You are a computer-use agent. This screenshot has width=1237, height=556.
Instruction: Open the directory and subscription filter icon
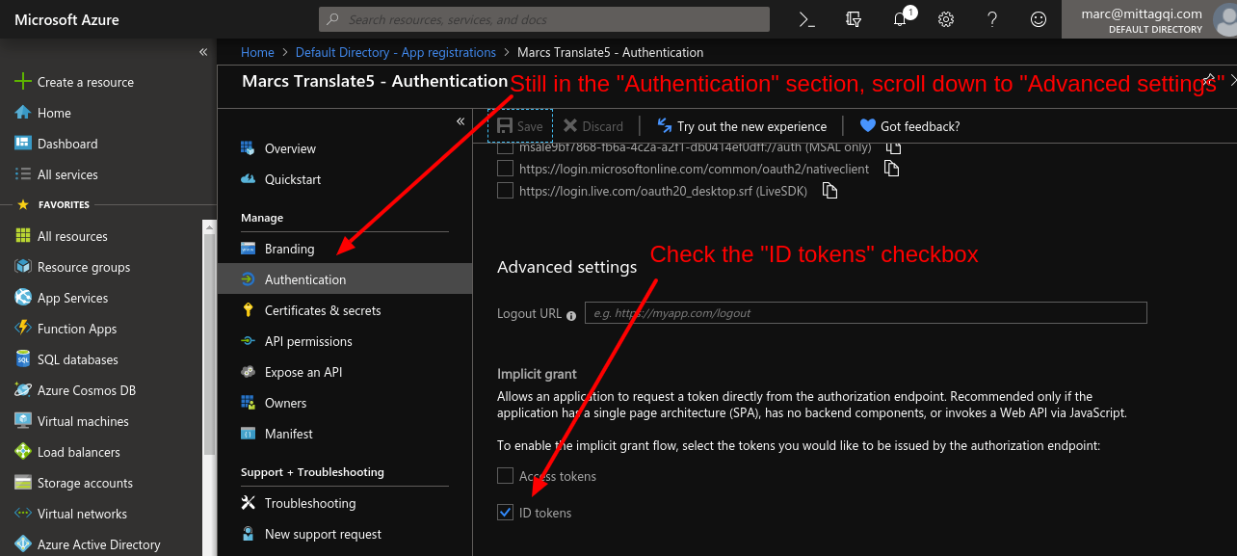point(853,19)
